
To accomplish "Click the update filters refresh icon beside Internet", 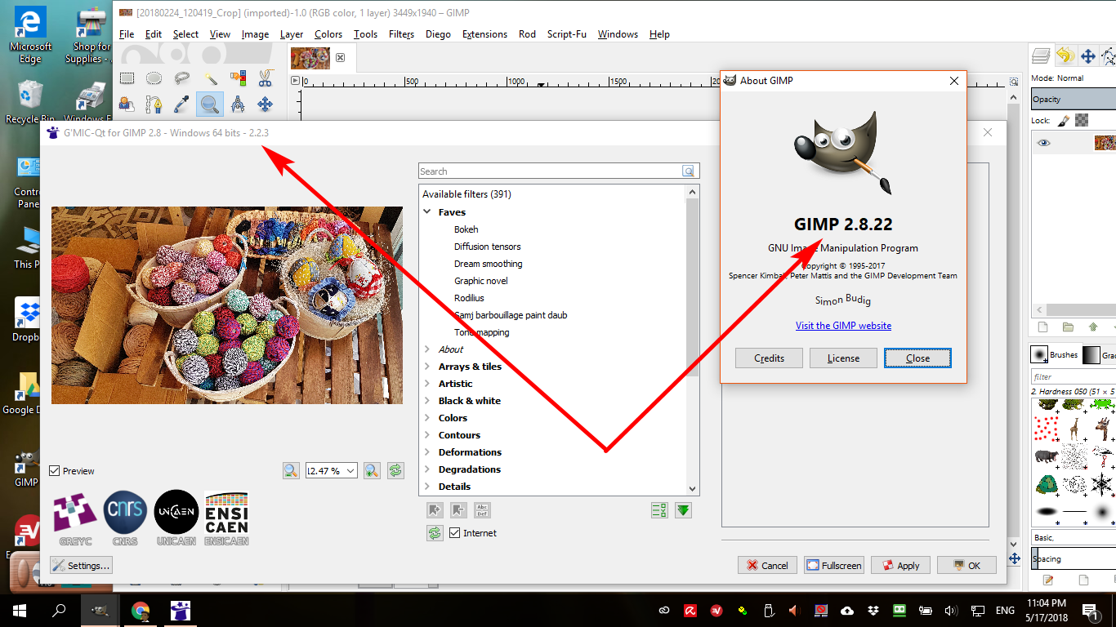I will click(x=435, y=533).
